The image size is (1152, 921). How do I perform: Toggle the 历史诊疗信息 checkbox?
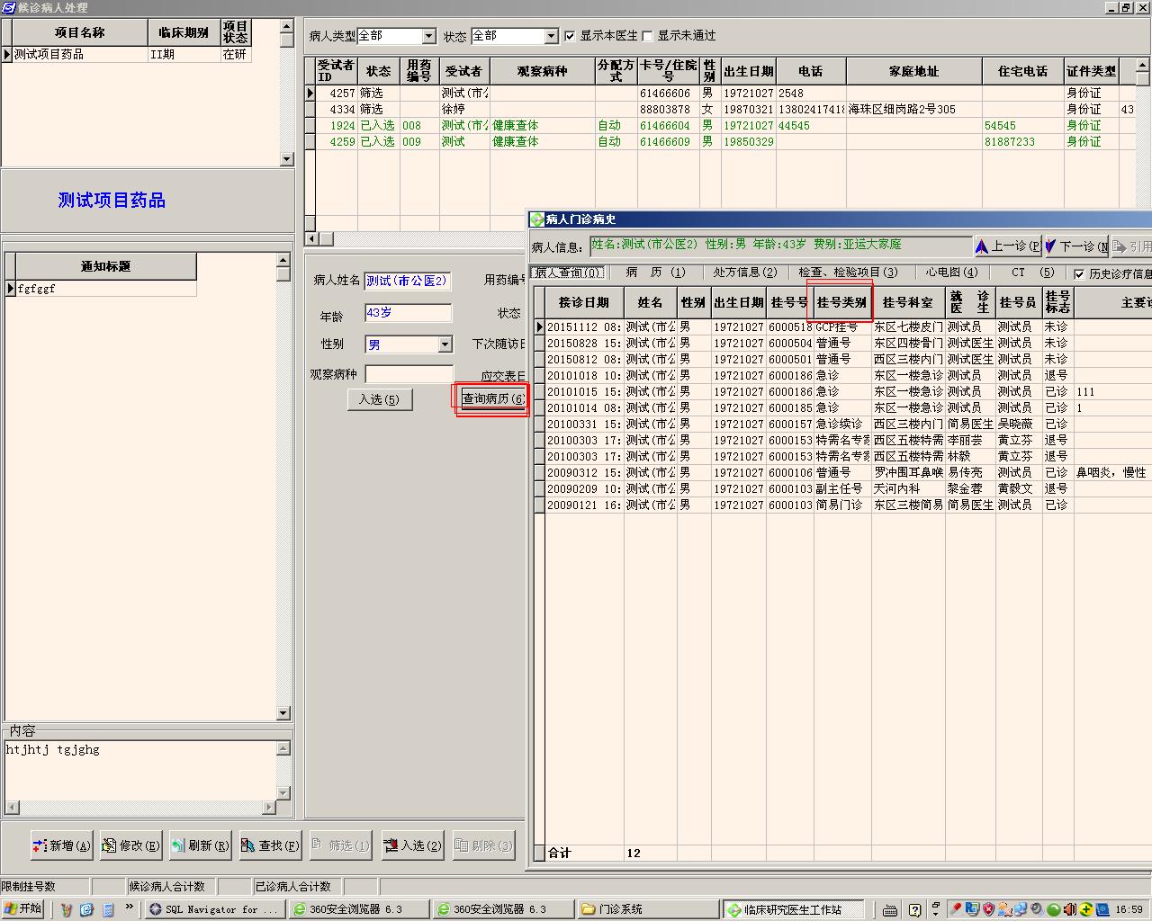point(1079,273)
